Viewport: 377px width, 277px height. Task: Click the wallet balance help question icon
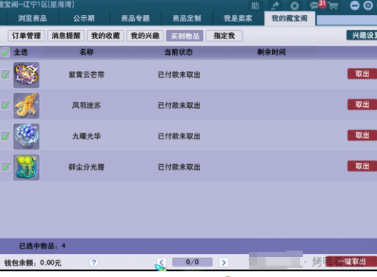coord(94,262)
